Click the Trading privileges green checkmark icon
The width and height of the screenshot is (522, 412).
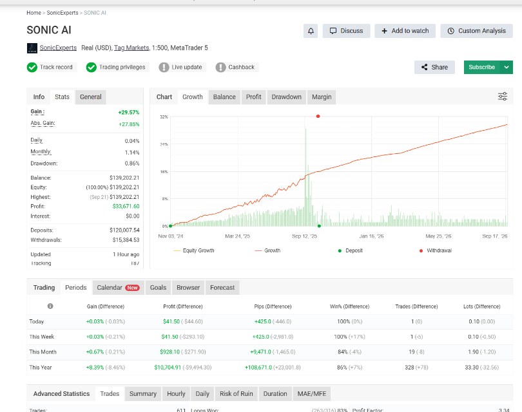click(92, 67)
